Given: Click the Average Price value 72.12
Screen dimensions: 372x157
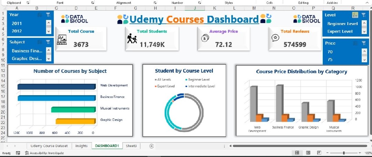Looking at the screenshot, I should (224, 45).
